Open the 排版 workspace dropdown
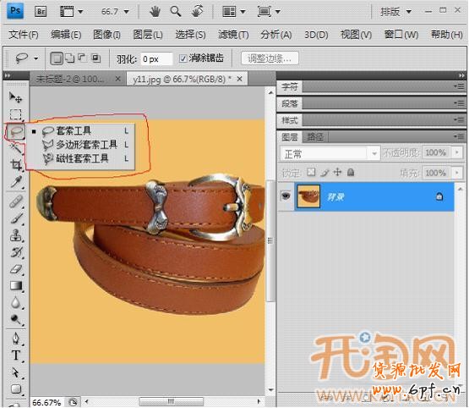The width and height of the screenshot is (469, 408). (x=409, y=12)
